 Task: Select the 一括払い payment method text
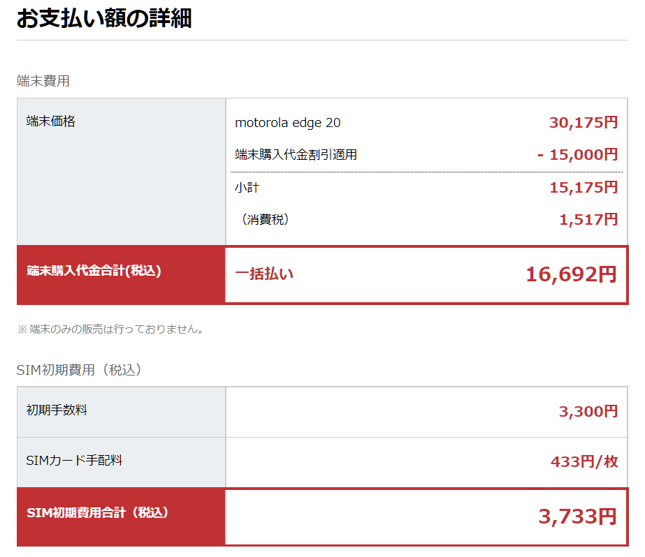click(264, 274)
